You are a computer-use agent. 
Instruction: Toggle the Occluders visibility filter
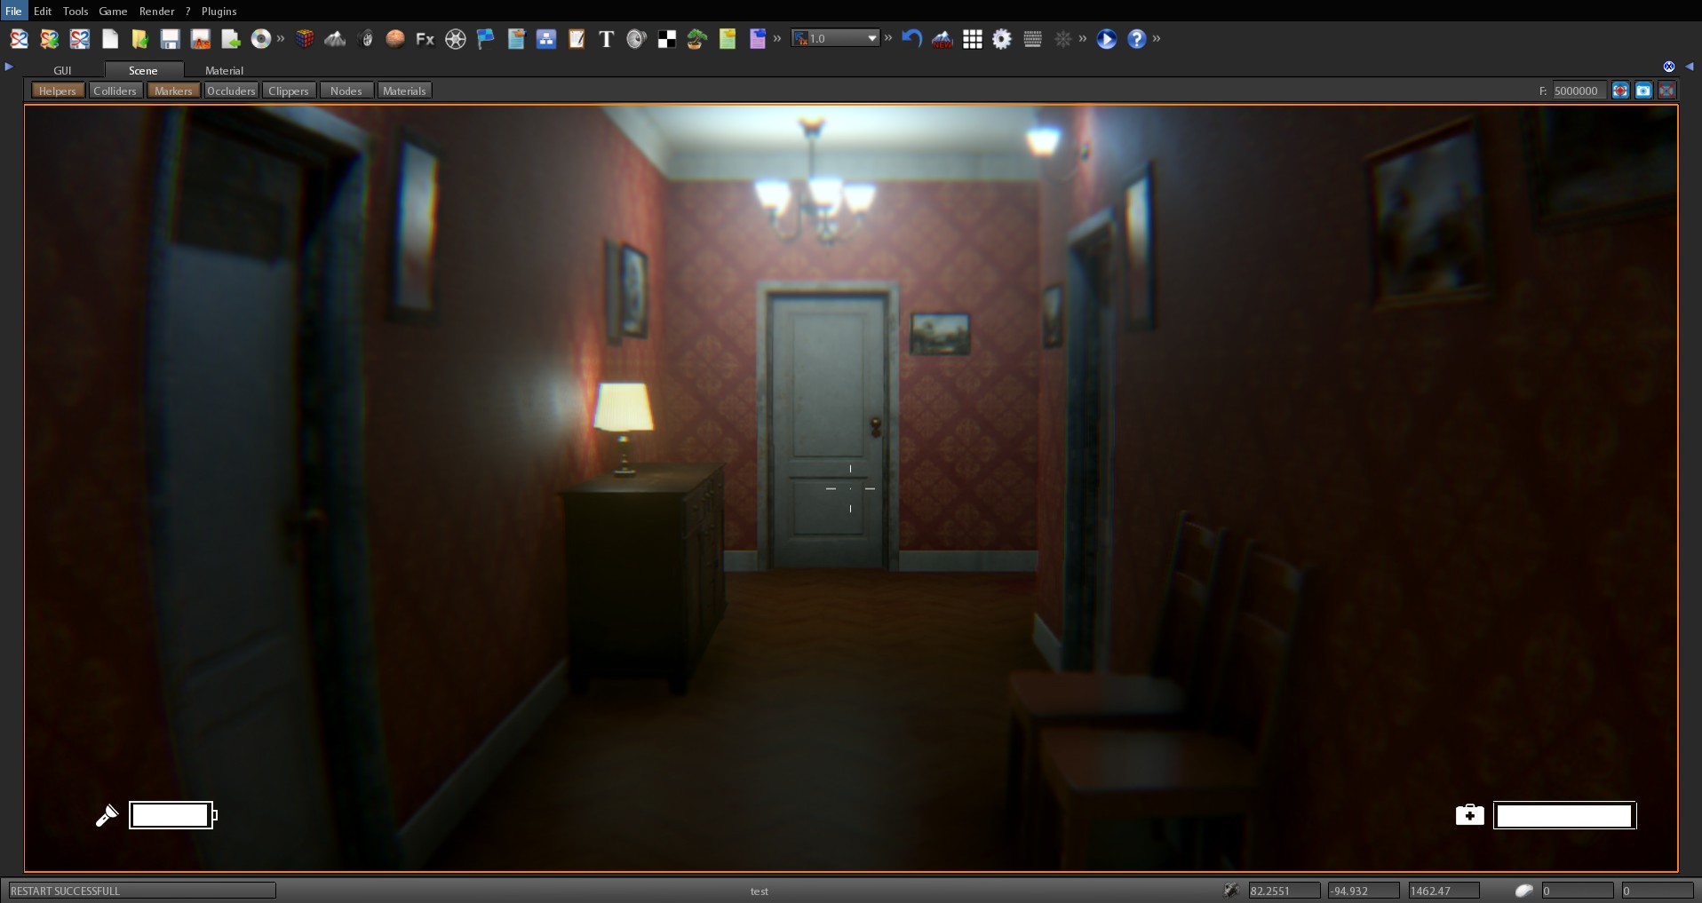(x=231, y=90)
